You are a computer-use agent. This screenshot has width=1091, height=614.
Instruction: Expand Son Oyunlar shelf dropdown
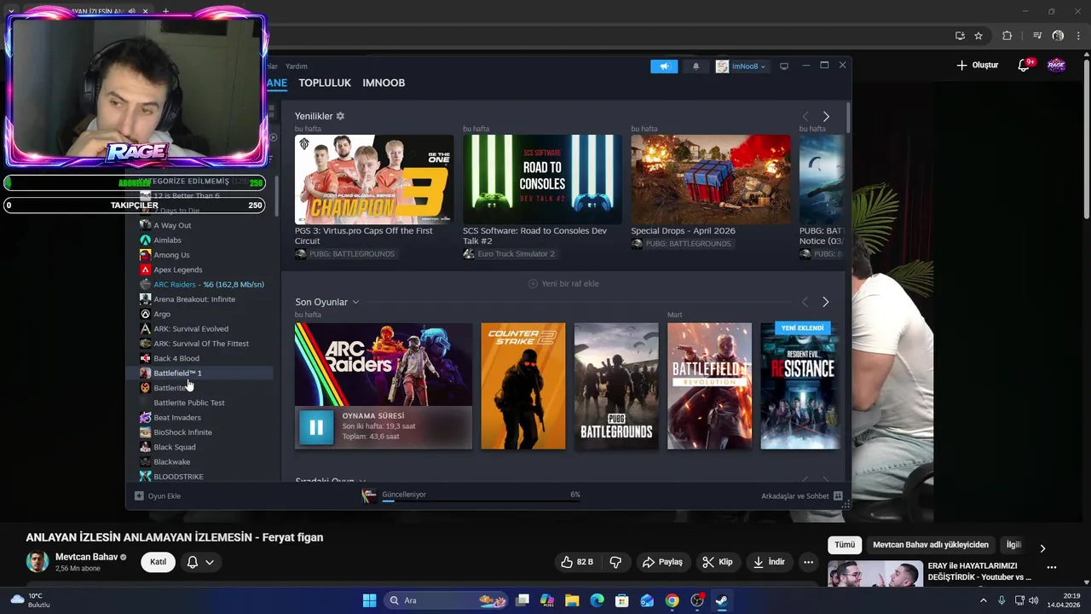pos(355,302)
